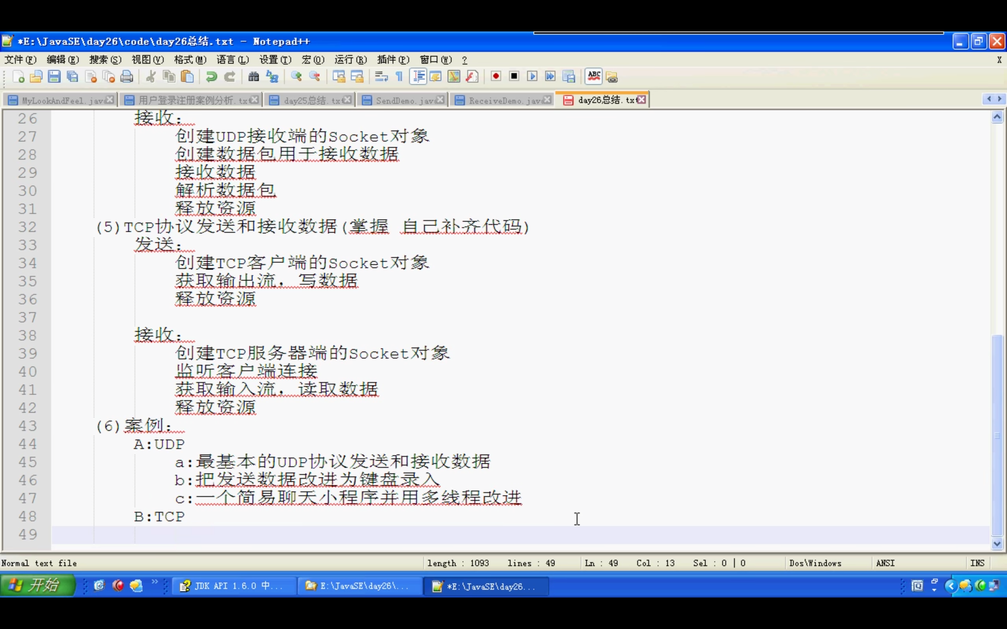The height and width of the screenshot is (629, 1007).
Task: Run macro multiple times
Action: click(550, 77)
